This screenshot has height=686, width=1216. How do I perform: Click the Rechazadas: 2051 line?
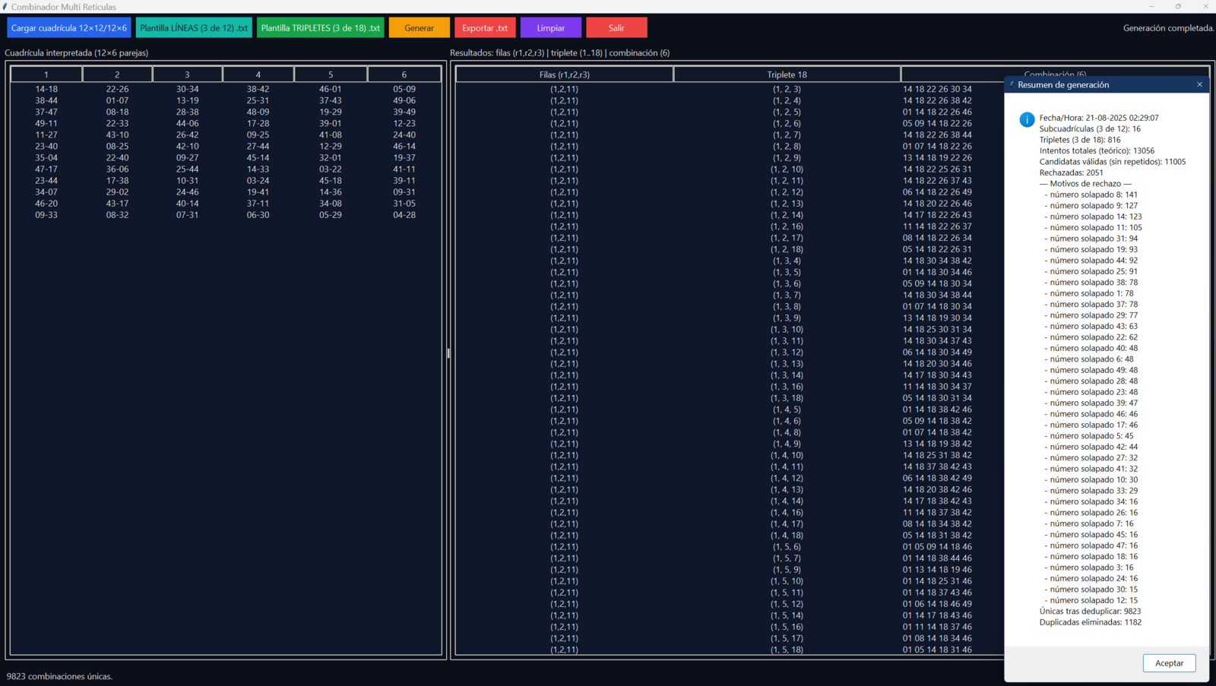1071,172
